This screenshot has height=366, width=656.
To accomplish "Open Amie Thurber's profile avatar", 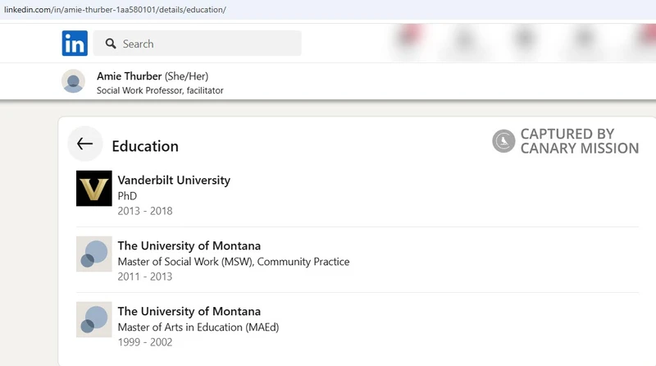I will (73, 81).
